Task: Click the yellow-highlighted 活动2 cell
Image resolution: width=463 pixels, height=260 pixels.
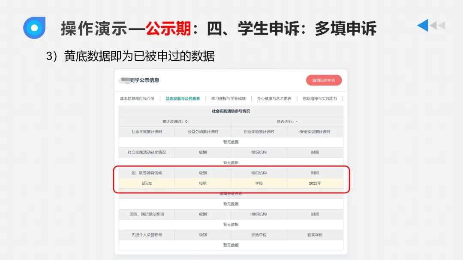Action: (x=146, y=183)
